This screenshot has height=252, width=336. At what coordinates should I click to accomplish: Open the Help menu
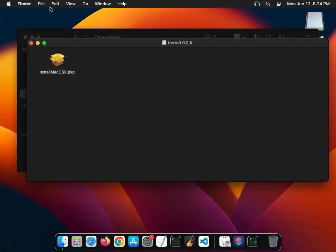click(x=122, y=4)
